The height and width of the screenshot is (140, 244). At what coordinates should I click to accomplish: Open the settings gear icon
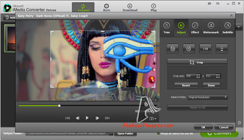[239, 123]
